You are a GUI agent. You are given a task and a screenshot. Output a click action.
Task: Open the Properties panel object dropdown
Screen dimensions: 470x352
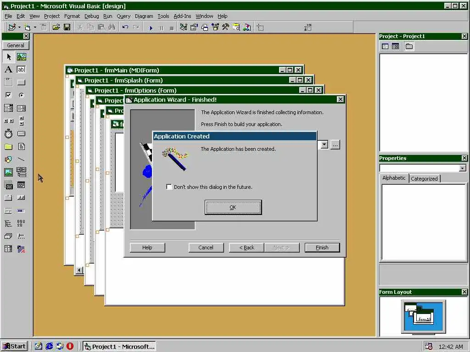tap(463, 168)
